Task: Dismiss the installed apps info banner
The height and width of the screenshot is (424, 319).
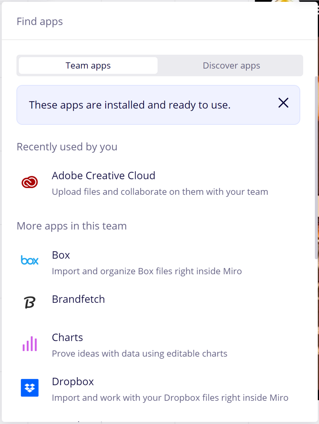Action: click(283, 103)
